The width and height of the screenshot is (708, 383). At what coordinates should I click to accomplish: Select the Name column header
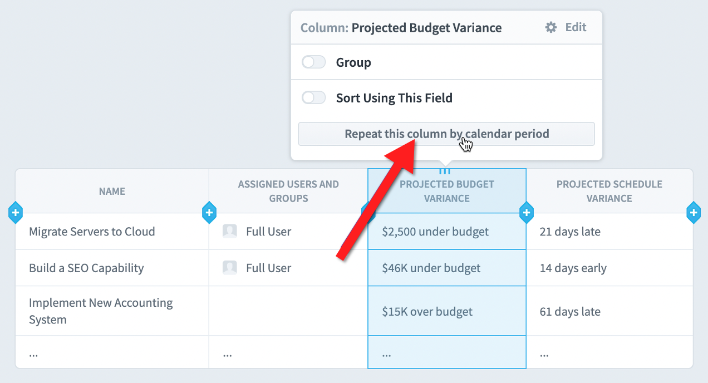point(112,191)
